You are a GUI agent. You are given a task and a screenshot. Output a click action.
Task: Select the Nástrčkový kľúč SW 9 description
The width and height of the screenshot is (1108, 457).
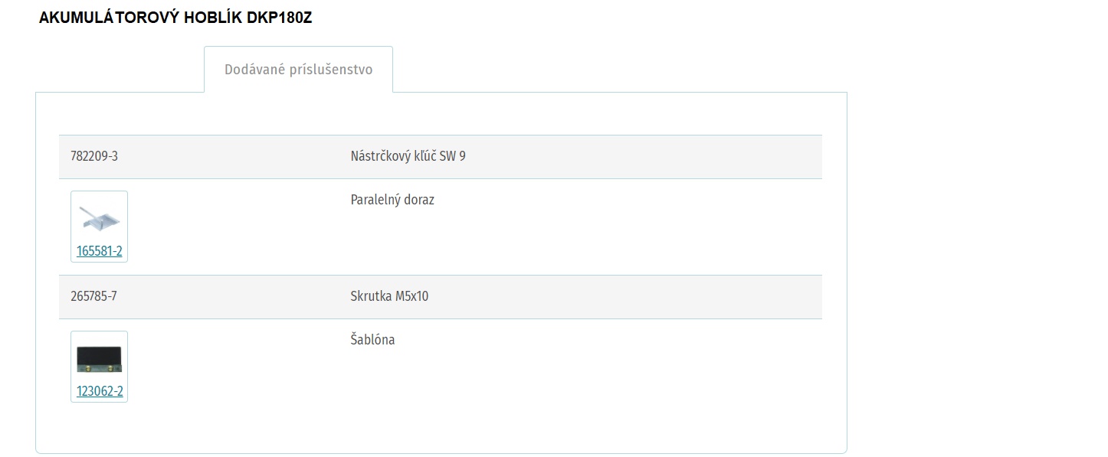tap(408, 156)
